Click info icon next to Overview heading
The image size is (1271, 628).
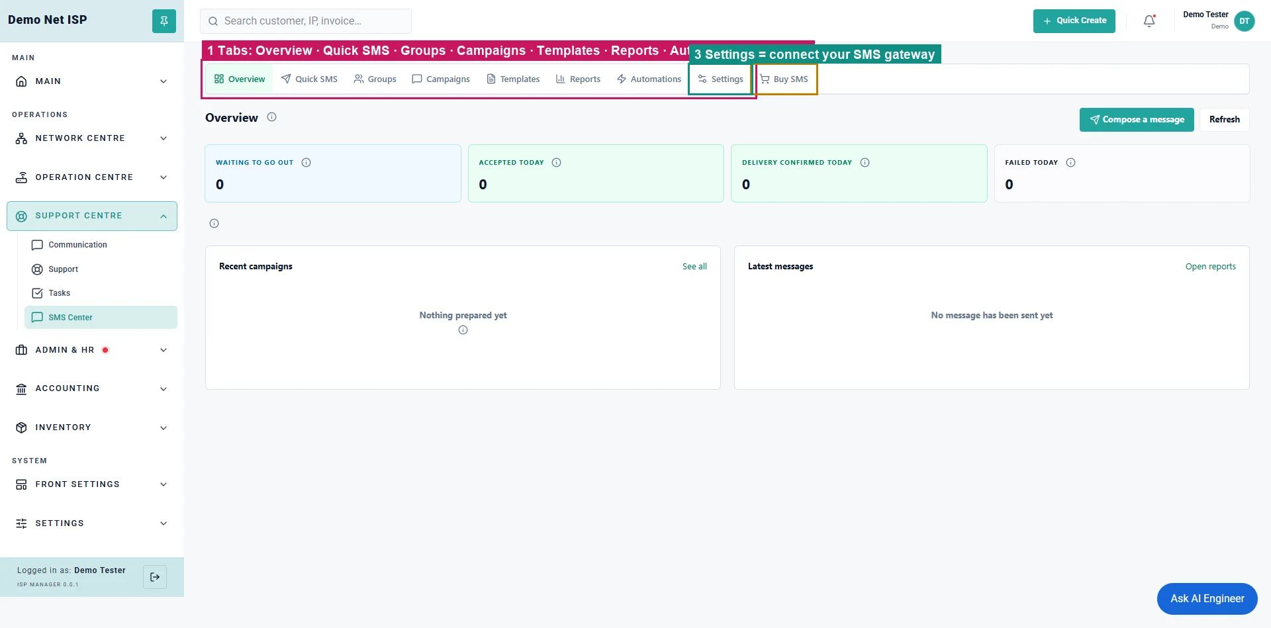point(271,117)
